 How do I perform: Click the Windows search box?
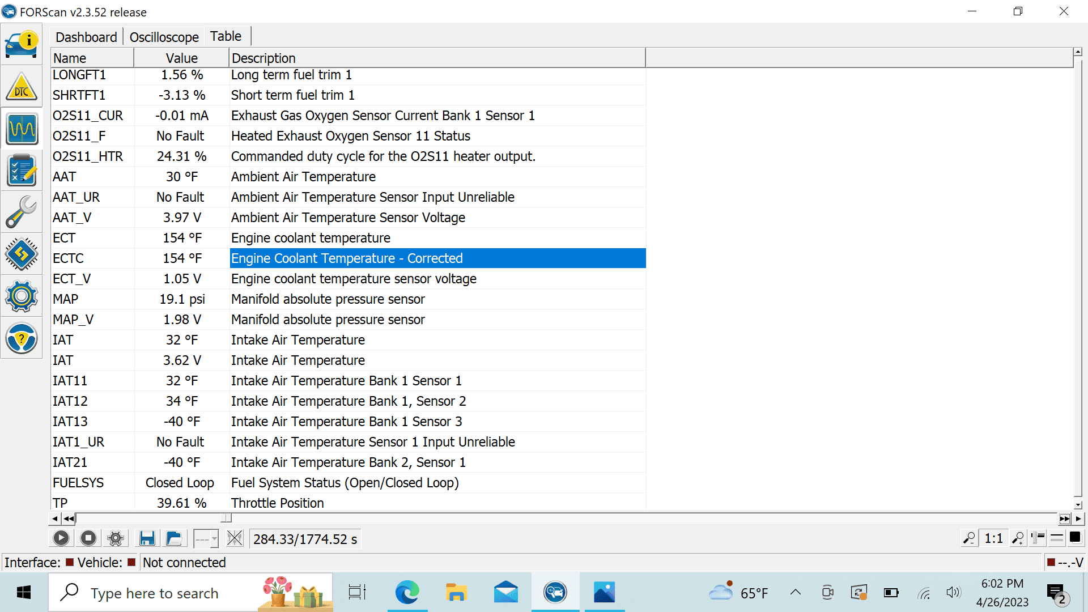tap(190, 593)
